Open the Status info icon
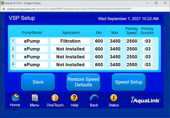 pyautogui.click(x=114, y=98)
